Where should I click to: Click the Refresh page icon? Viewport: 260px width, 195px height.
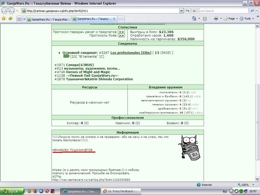tap(188, 11)
